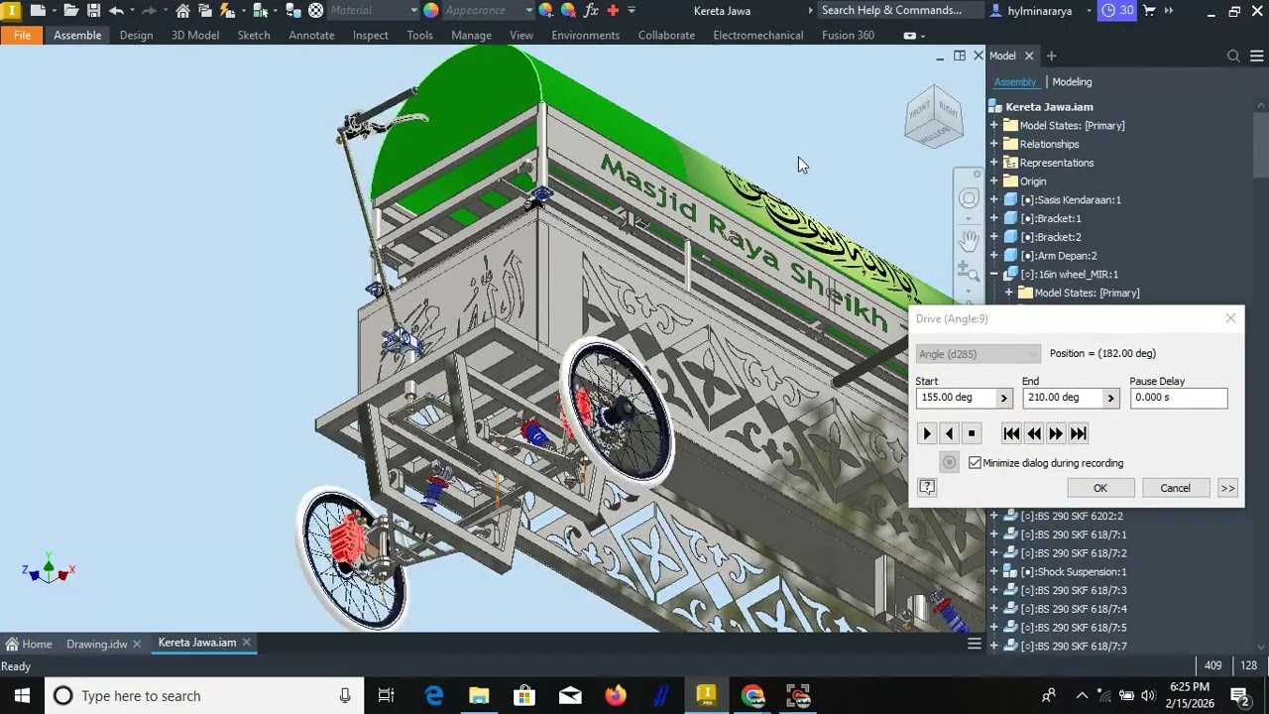This screenshot has height=714, width=1269.
Task: Confirm the Drive dialog with OK
Action: [x=1100, y=488]
